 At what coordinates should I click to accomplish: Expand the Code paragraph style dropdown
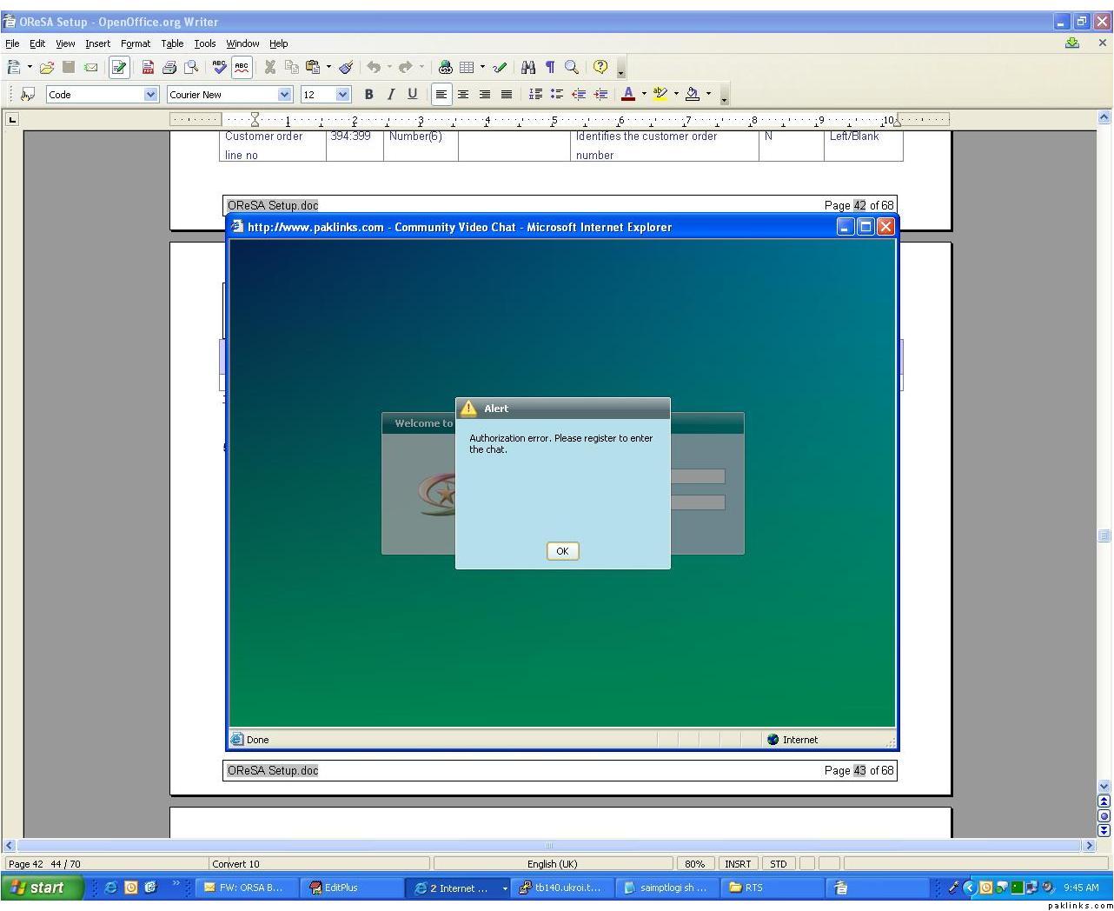click(150, 94)
